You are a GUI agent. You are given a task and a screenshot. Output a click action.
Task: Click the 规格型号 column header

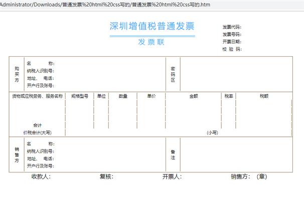[80, 96]
